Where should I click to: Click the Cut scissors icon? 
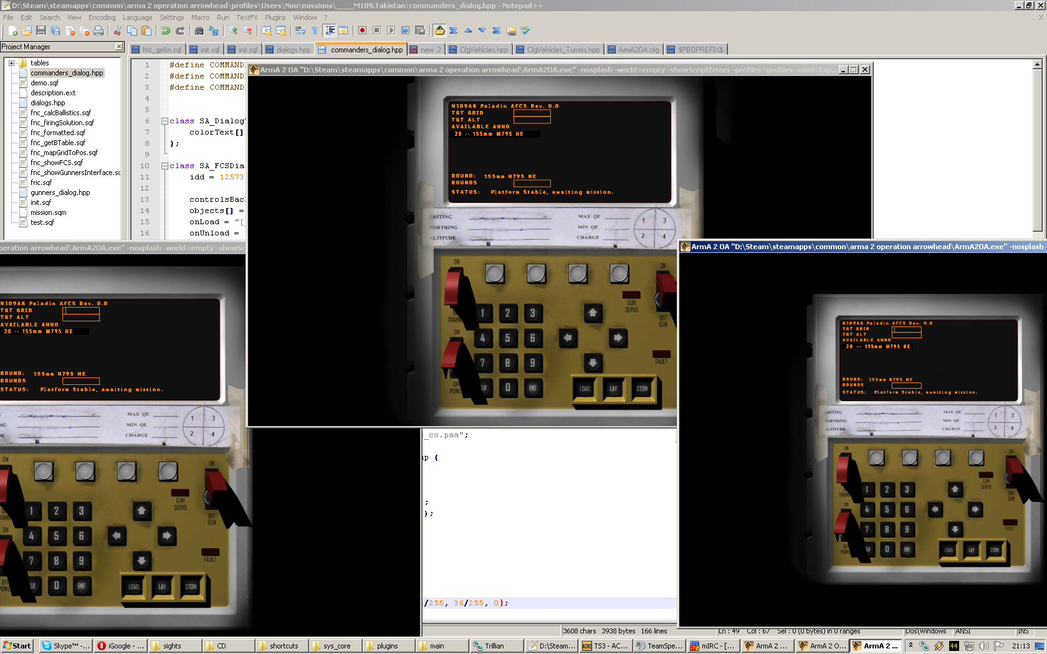[x=117, y=31]
